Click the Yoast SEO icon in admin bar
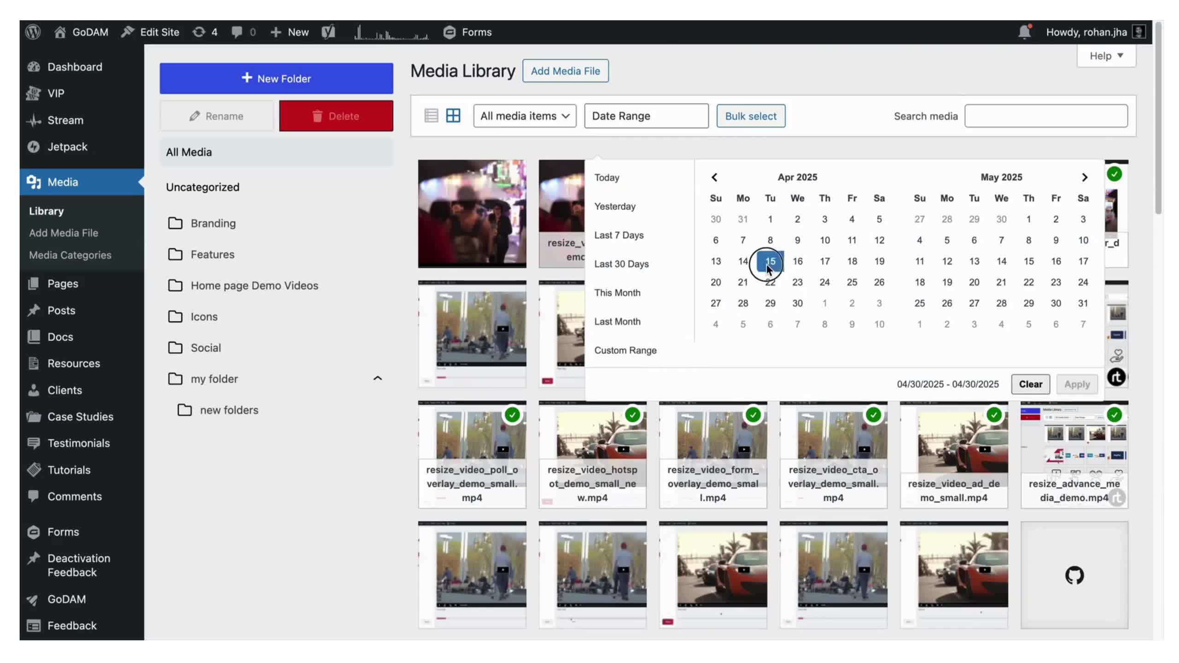The width and height of the screenshot is (1179, 663). point(328,32)
